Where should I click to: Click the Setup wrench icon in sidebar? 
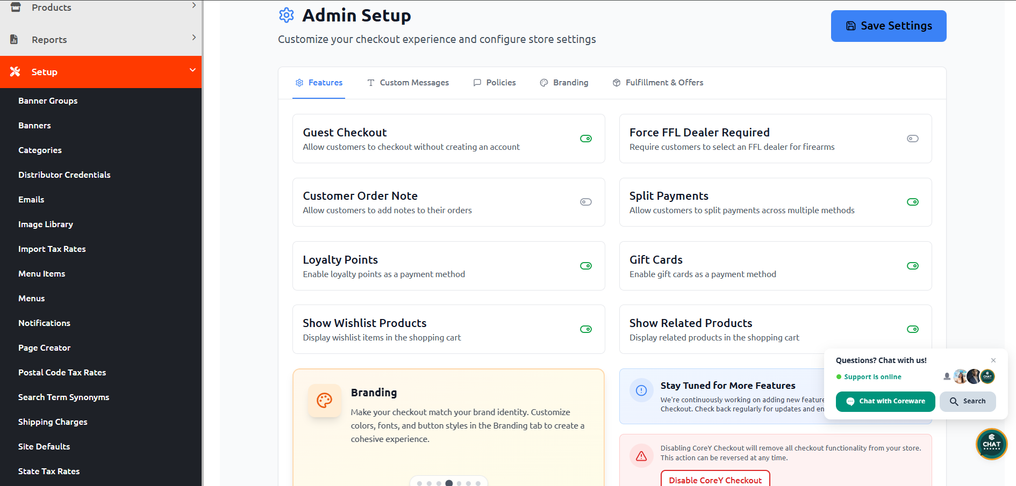15,71
